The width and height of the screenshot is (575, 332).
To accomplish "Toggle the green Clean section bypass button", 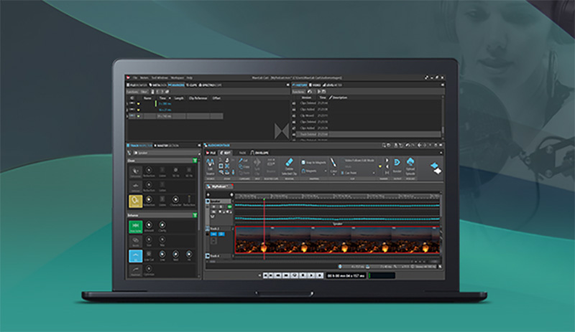I will 195,161.
